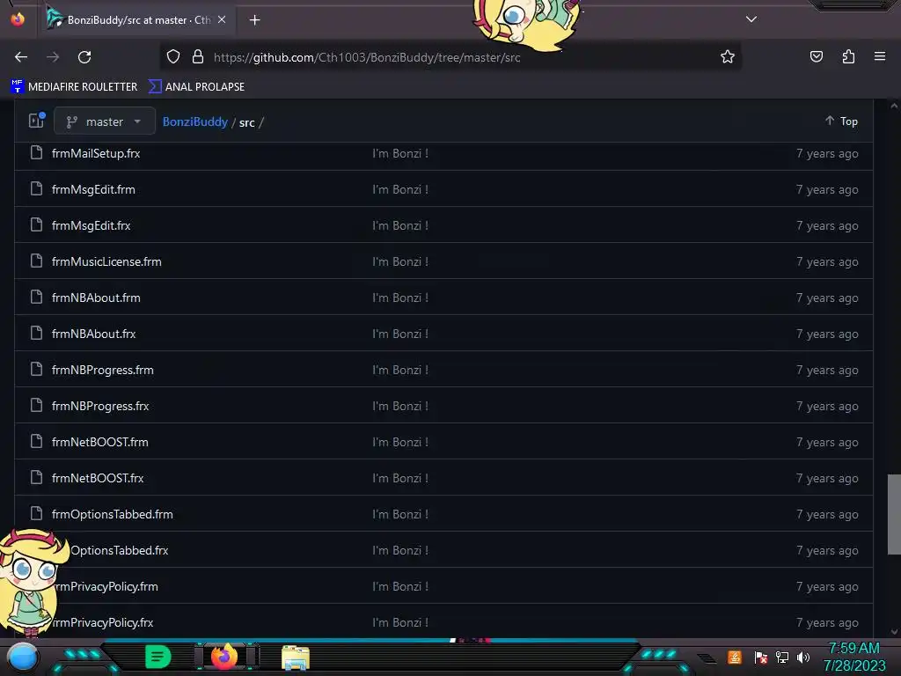Image resolution: width=901 pixels, height=676 pixels.
Task: Open ANAL PROLAPSE bookmark
Action: (x=196, y=87)
